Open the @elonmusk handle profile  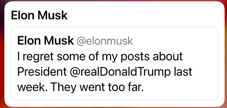pyautogui.click(x=105, y=41)
